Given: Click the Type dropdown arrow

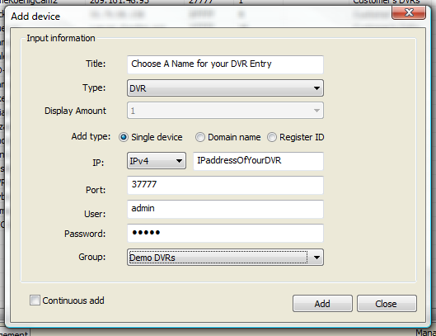Looking at the screenshot, I should pyautogui.click(x=316, y=88).
